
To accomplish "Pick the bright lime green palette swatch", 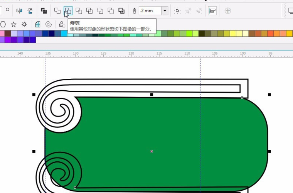I will (x=189, y=34).
